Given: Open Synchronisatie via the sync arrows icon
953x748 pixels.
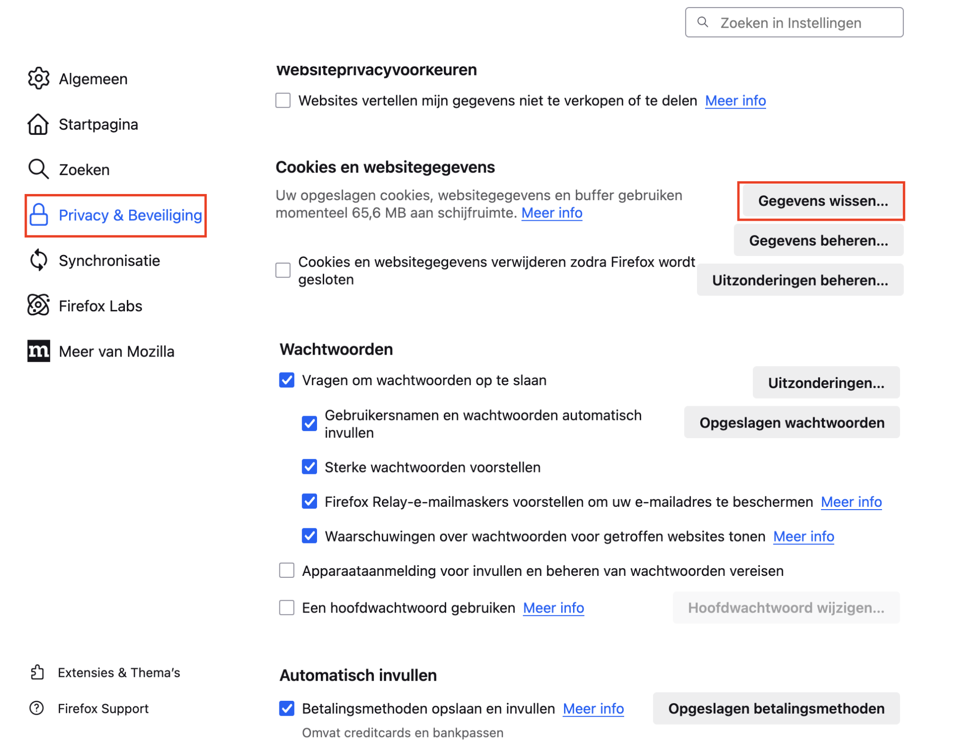Looking at the screenshot, I should click(39, 260).
